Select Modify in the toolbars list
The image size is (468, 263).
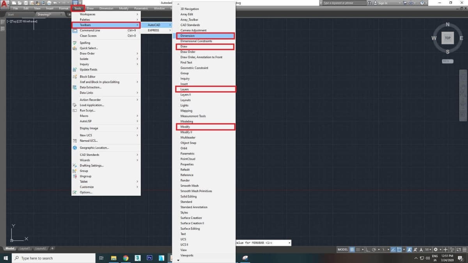[205, 127]
